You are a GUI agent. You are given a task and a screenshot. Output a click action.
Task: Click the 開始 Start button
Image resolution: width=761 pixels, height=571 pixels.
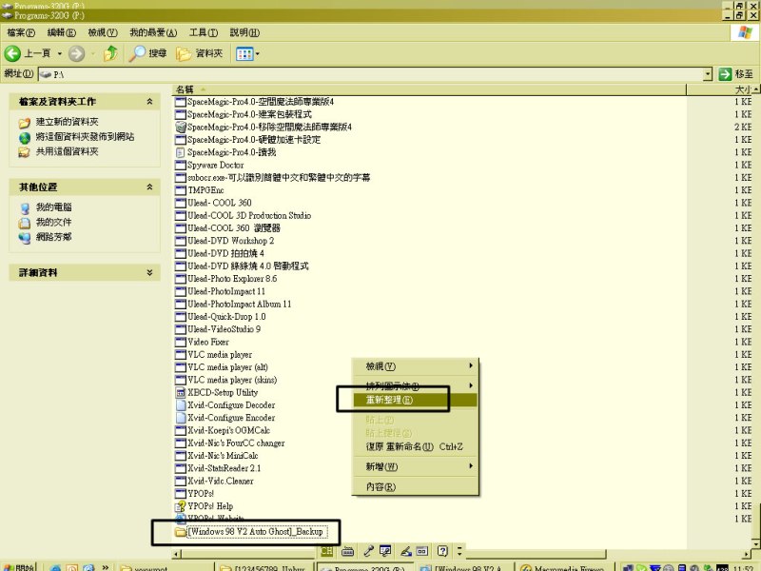(x=18, y=567)
